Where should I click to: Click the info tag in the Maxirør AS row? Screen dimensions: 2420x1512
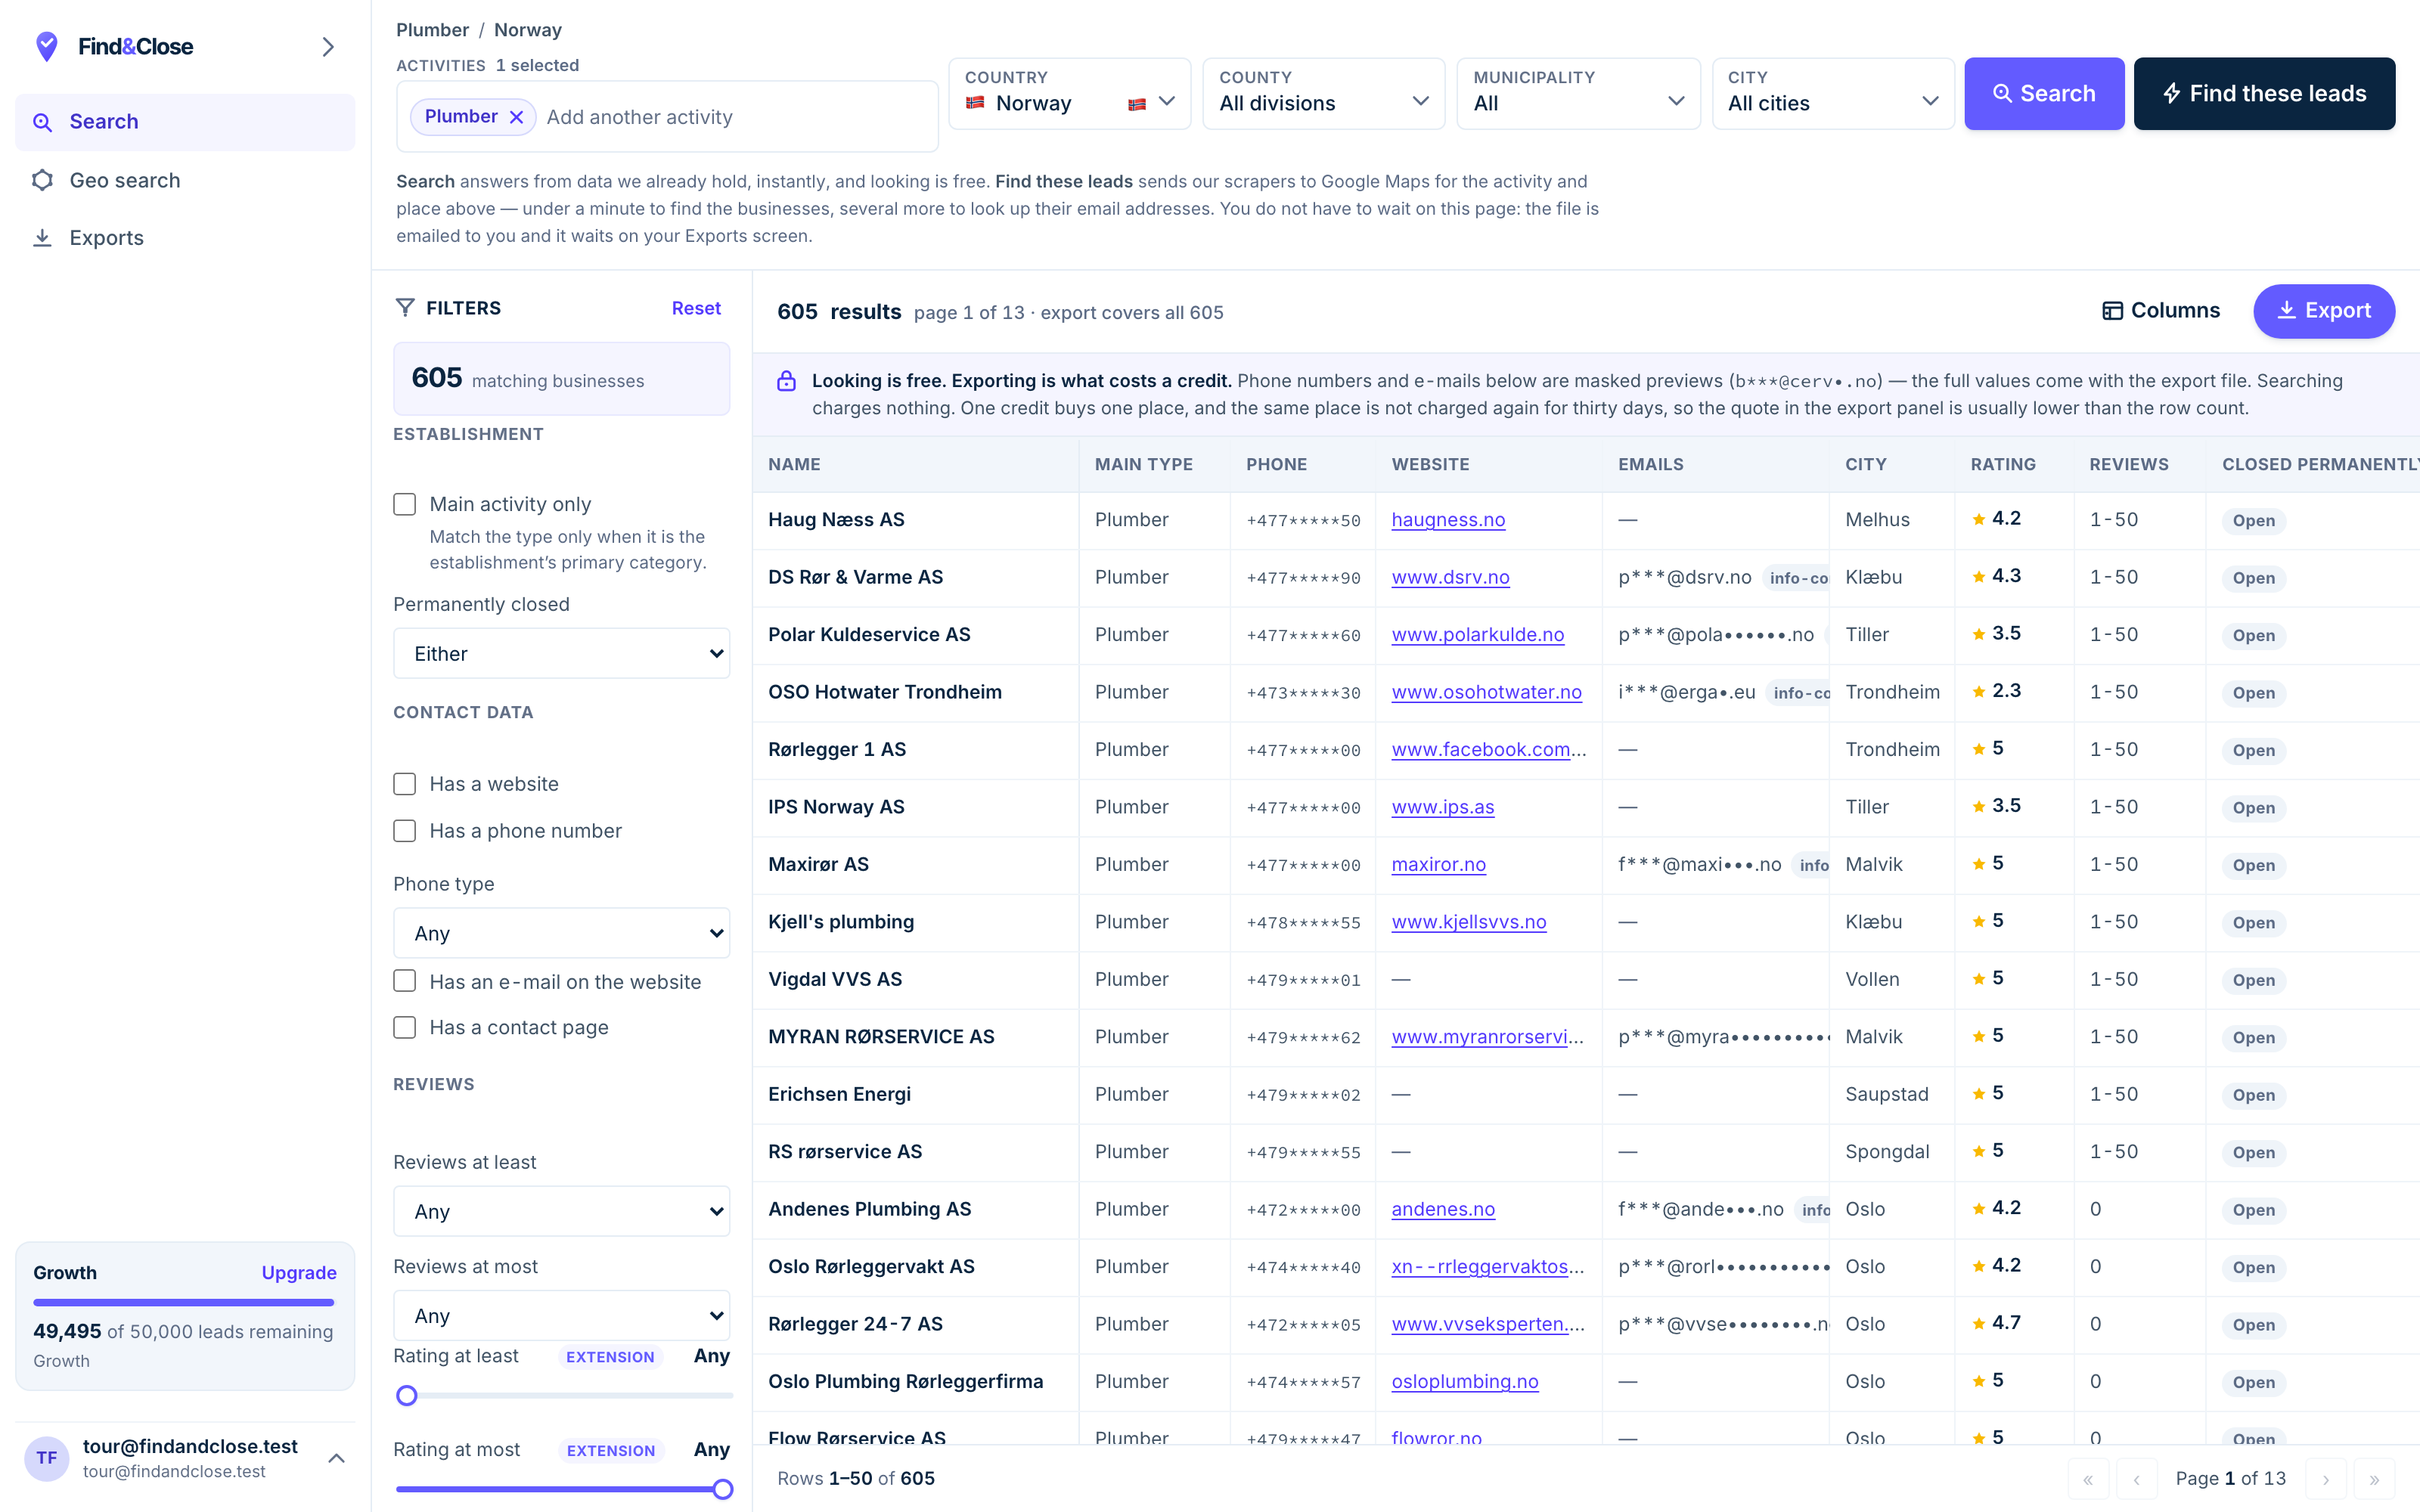pos(1812,865)
